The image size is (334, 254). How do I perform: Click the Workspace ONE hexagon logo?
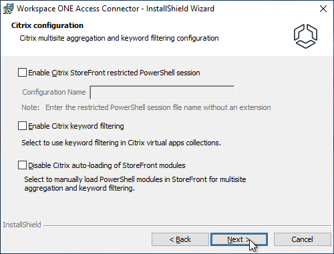[x=305, y=36]
